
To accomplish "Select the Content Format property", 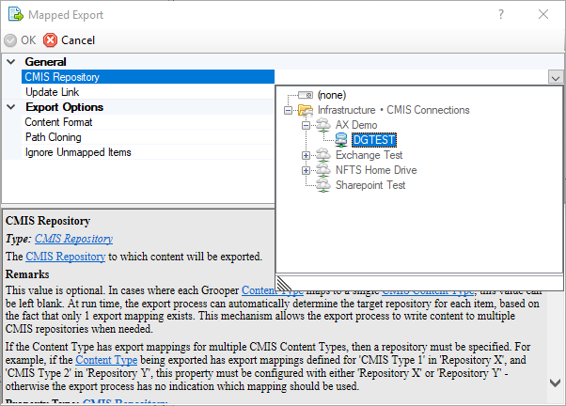I will tap(148, 122).
